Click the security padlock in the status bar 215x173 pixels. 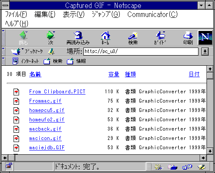9,166
